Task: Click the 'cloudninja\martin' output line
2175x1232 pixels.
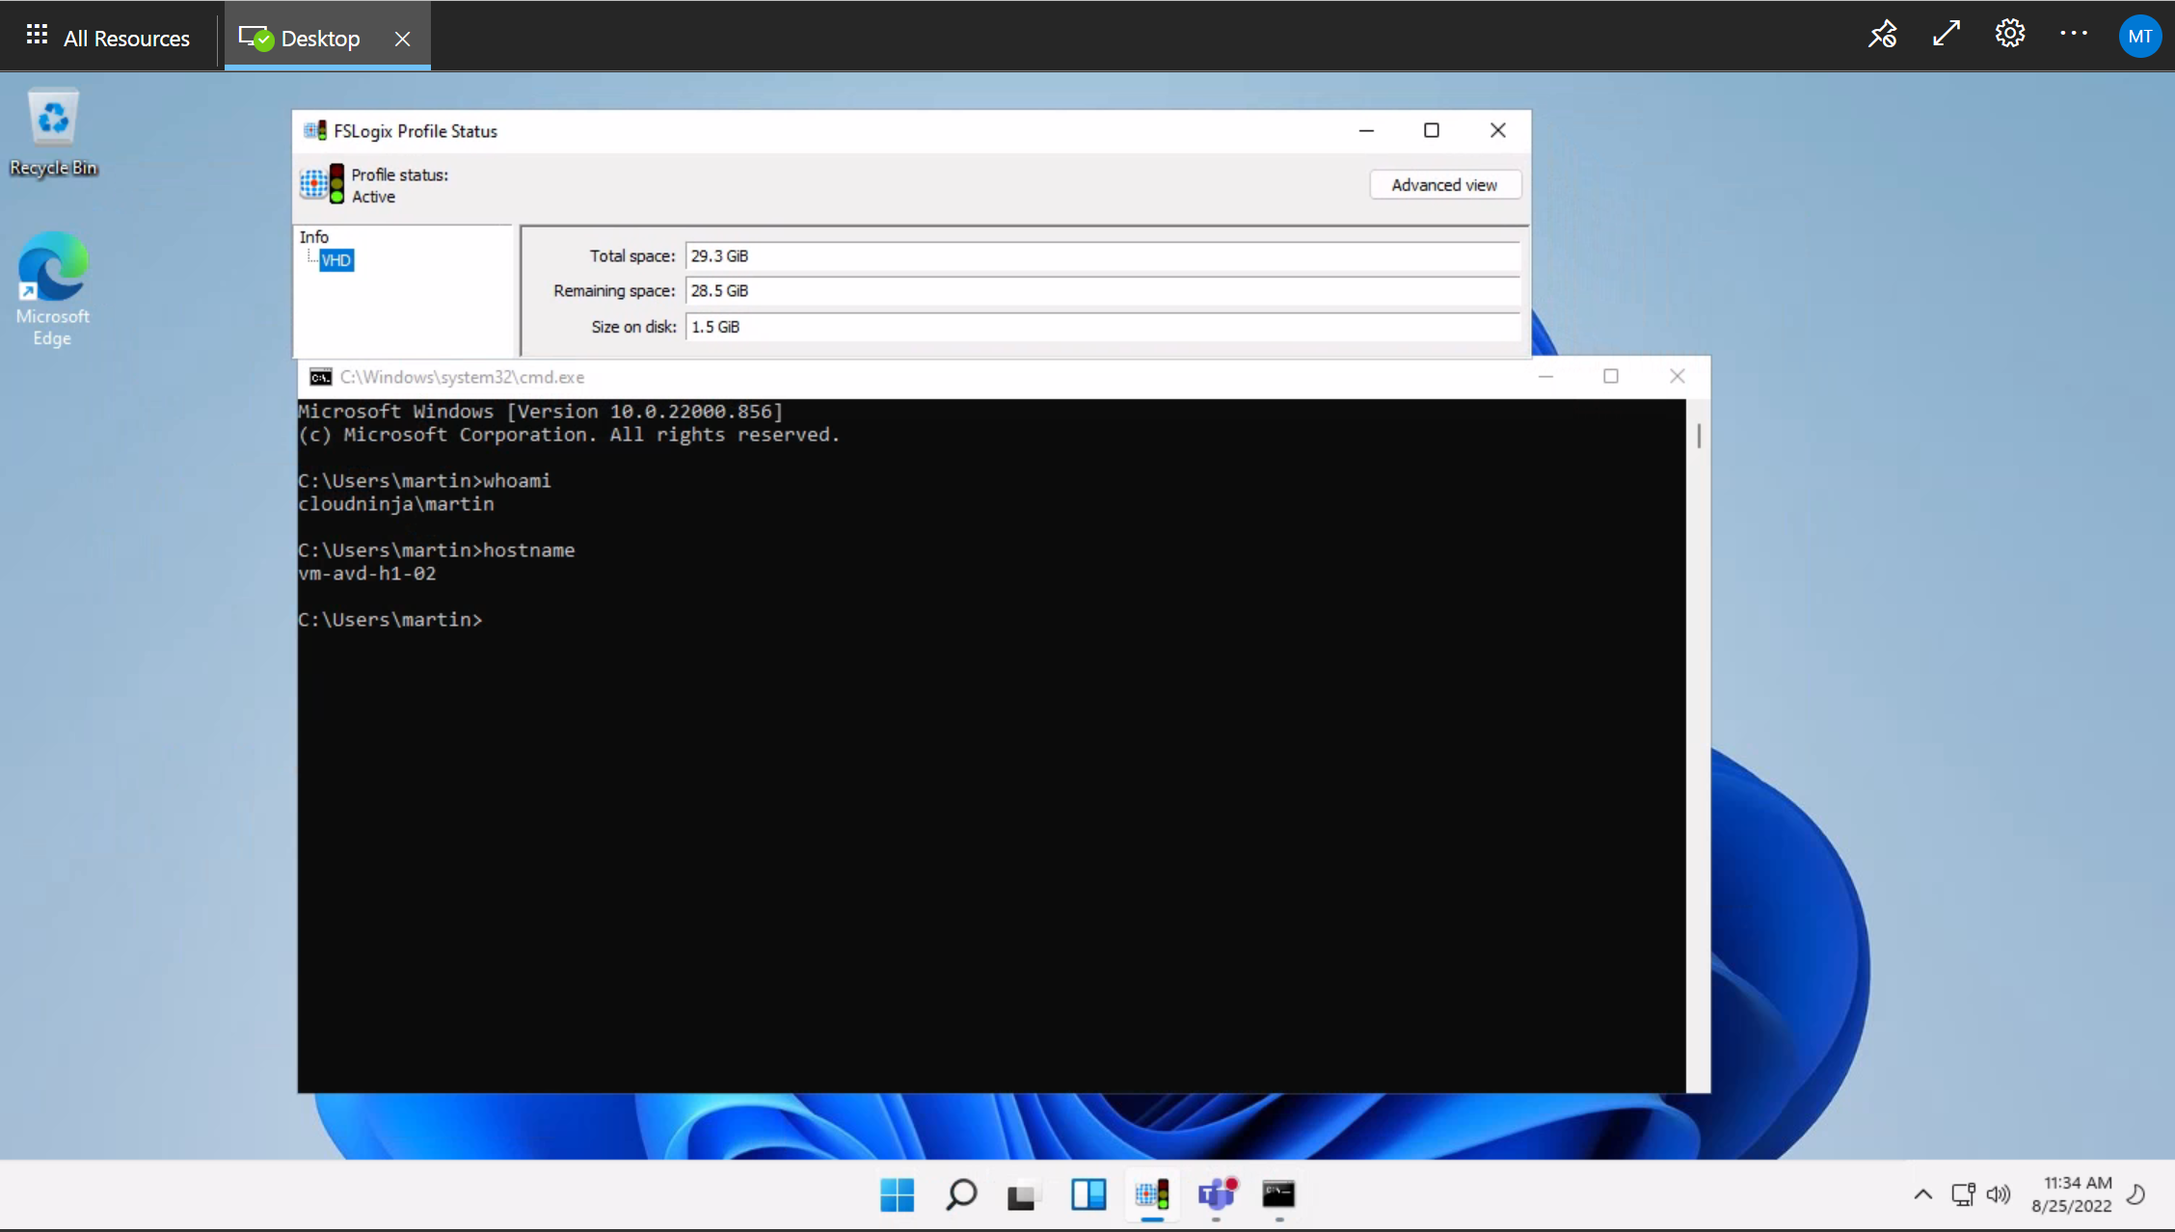Action: (396, 504)
